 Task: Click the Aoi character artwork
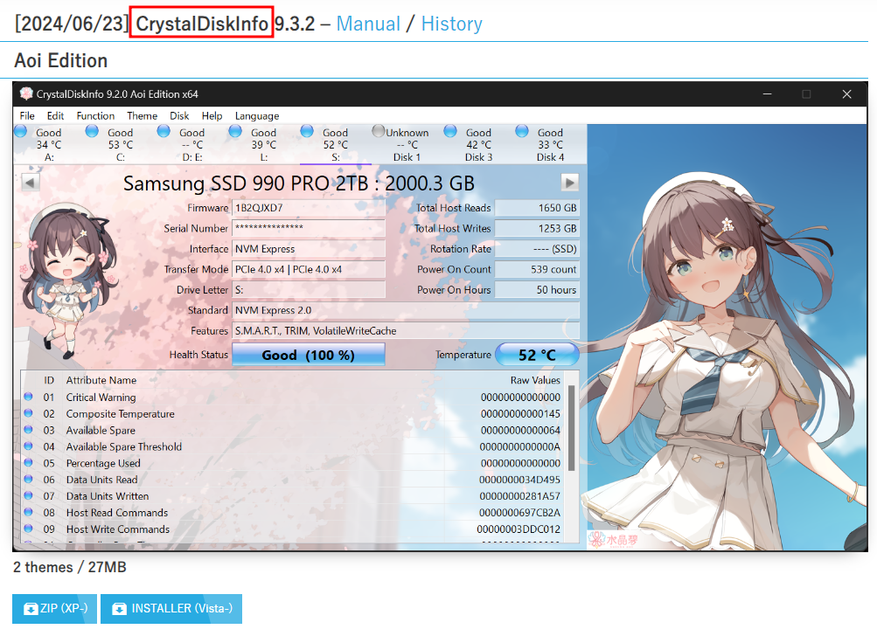pos(727,337)
